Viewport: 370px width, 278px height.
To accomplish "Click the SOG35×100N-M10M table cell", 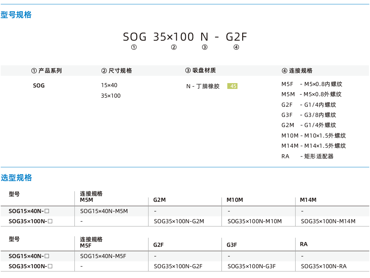I will click(255, 221).
